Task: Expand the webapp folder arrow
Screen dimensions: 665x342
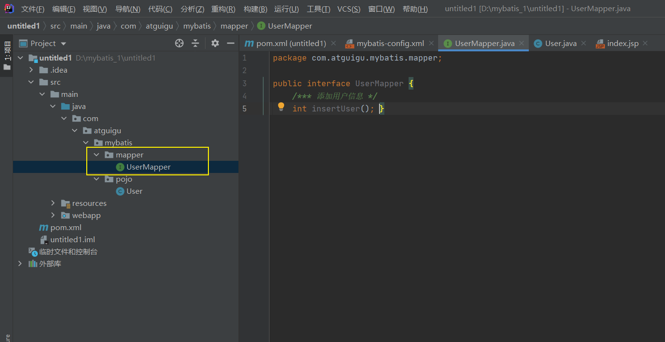Action: tap(53, 216)
